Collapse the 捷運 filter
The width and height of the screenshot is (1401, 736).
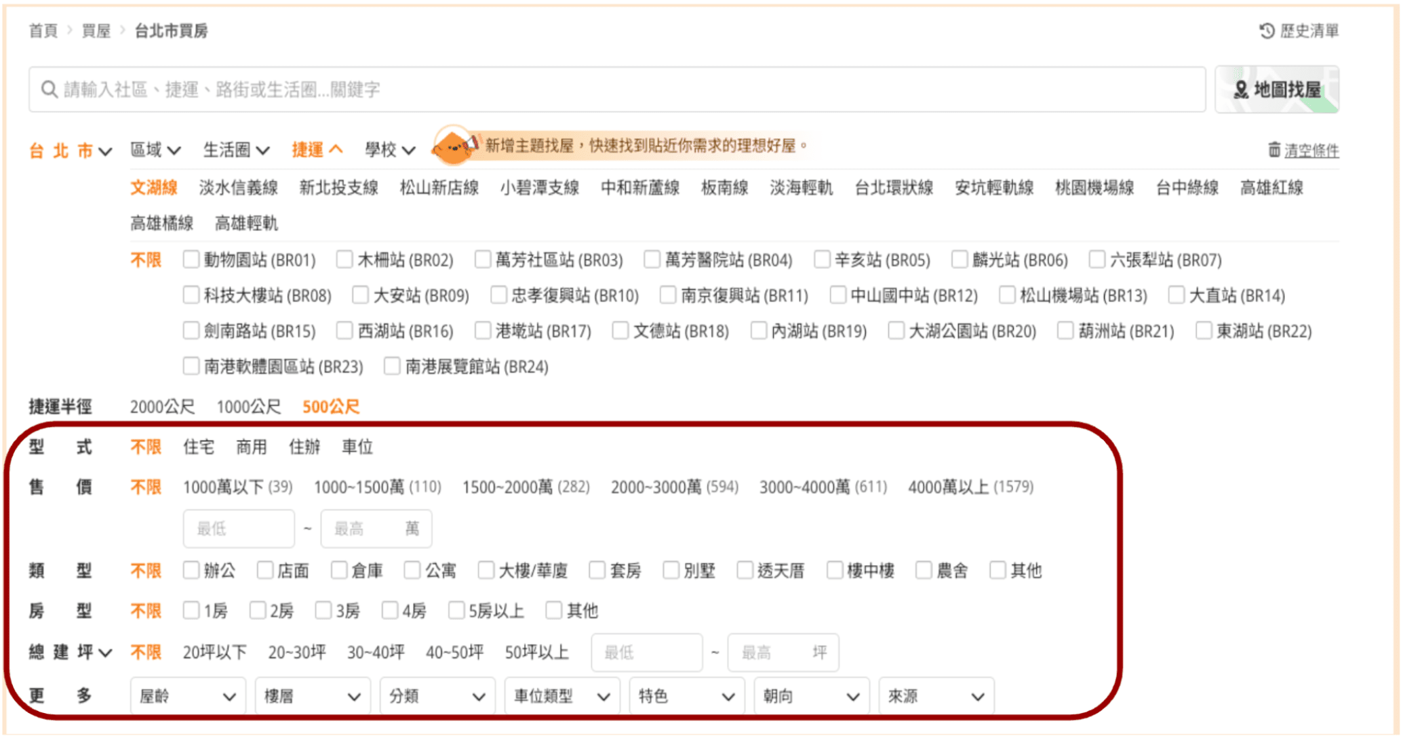[317, 150]
